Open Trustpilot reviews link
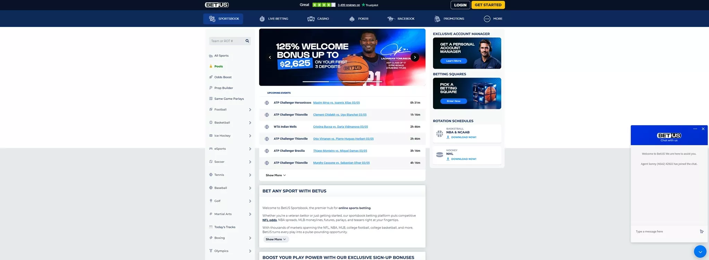The width and height of the screenshot is (709, 260). 349,5
